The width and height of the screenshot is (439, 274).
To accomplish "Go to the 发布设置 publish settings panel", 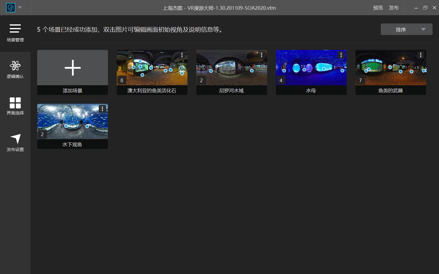I will coord(15,142).
